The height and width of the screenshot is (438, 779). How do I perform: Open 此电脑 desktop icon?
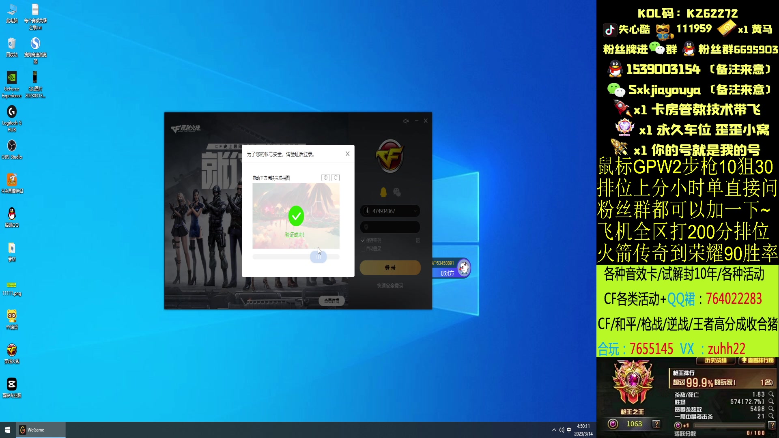[x=12, y=13]
